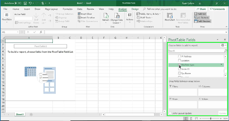Image resolution: width=229 pixels, height=121 pixels.
Task: Switch to Page Break Preview in status bar
Action: 196,119
